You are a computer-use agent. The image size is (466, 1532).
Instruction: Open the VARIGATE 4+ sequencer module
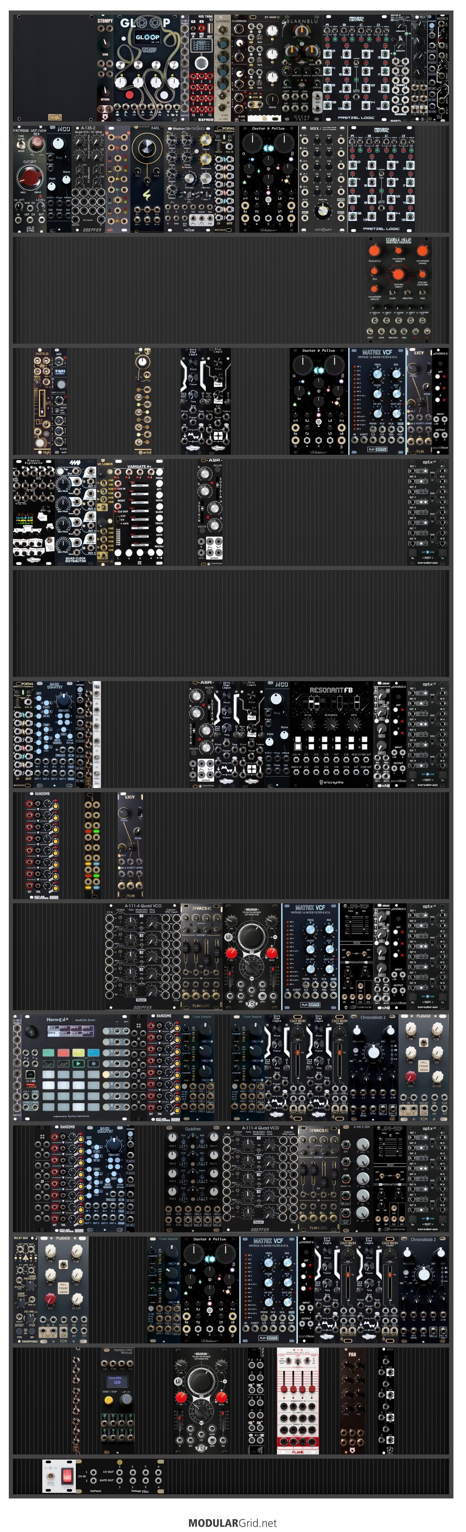138,512
